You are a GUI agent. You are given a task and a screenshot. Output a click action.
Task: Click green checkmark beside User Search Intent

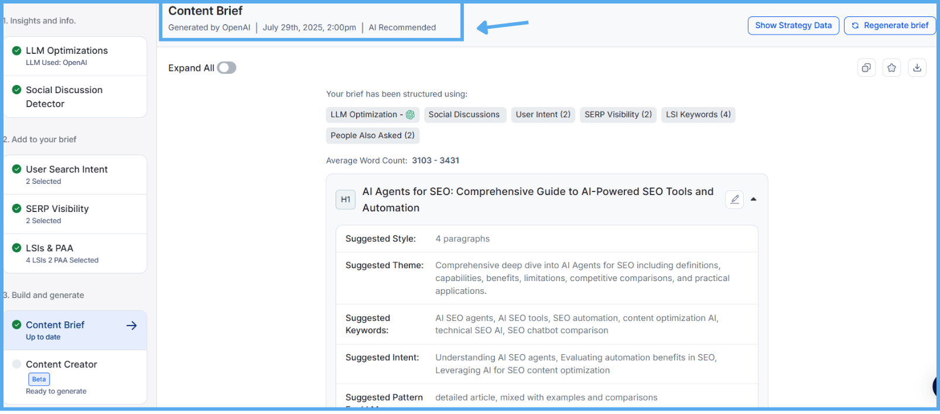(17, 169)
